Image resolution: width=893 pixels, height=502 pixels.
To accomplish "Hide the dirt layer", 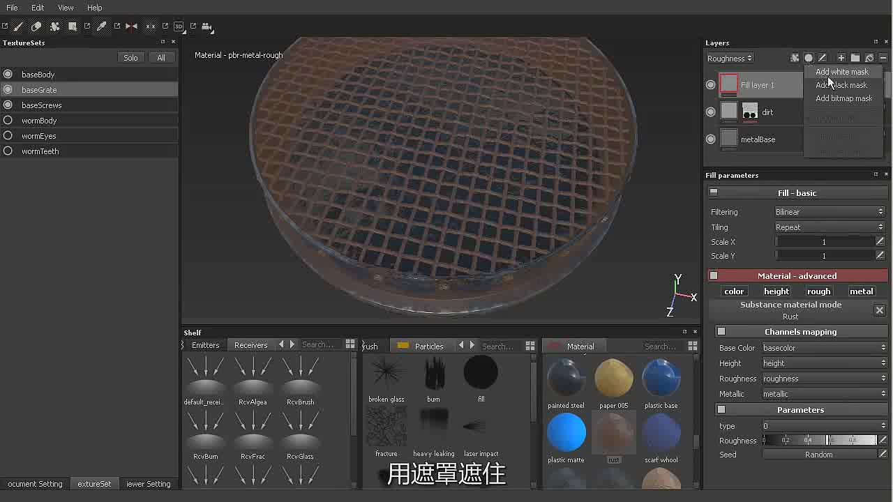I will click(x=710, y=112).
